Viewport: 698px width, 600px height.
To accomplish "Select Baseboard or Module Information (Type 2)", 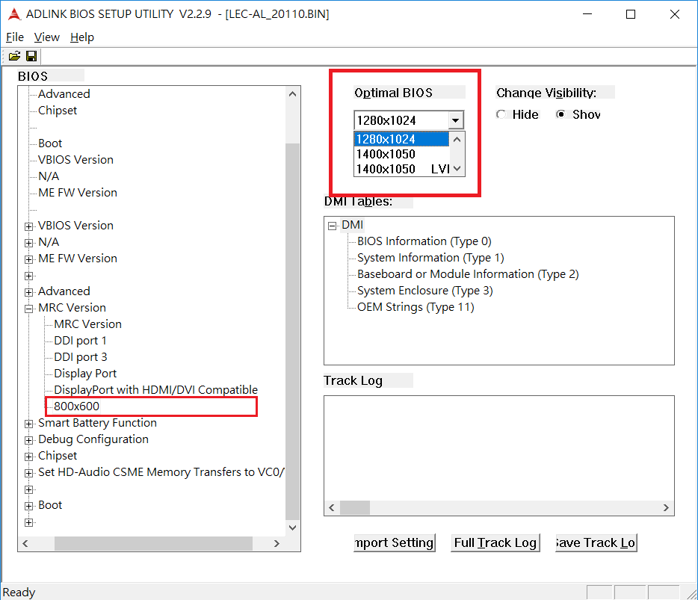I will click(x=468, y=274).
